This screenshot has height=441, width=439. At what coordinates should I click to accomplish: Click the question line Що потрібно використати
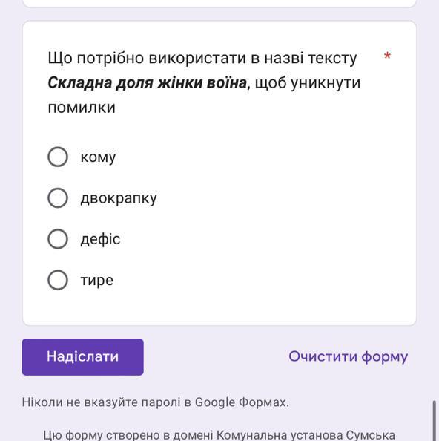(202, 58)
